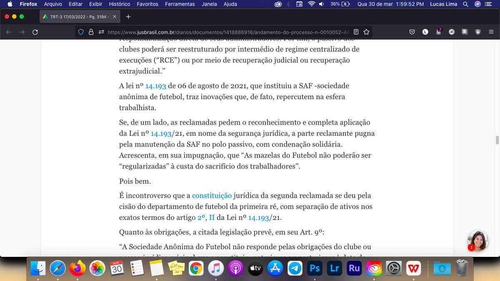This screenshot has width=500, height=281.
Task: Open yellow Notes app in Dock
Action: click(x=157, y=269)
